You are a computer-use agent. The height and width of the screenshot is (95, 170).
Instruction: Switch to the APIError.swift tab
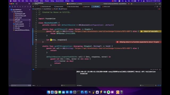coord(106,7)
